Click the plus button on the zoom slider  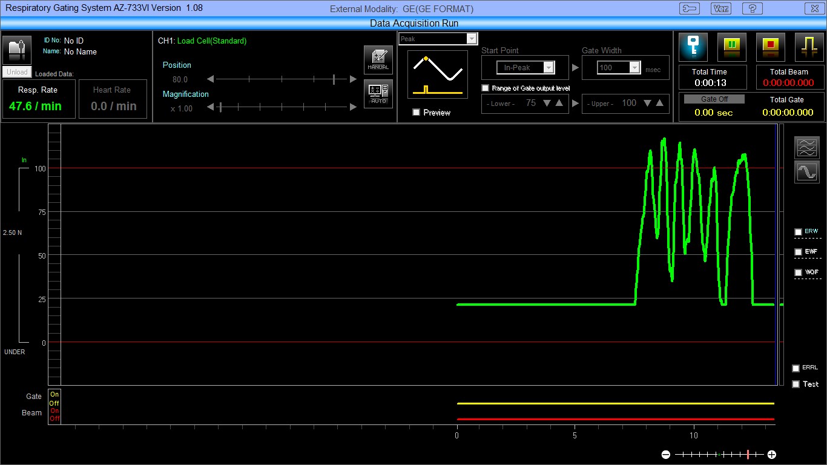click(x=771, y=454)
